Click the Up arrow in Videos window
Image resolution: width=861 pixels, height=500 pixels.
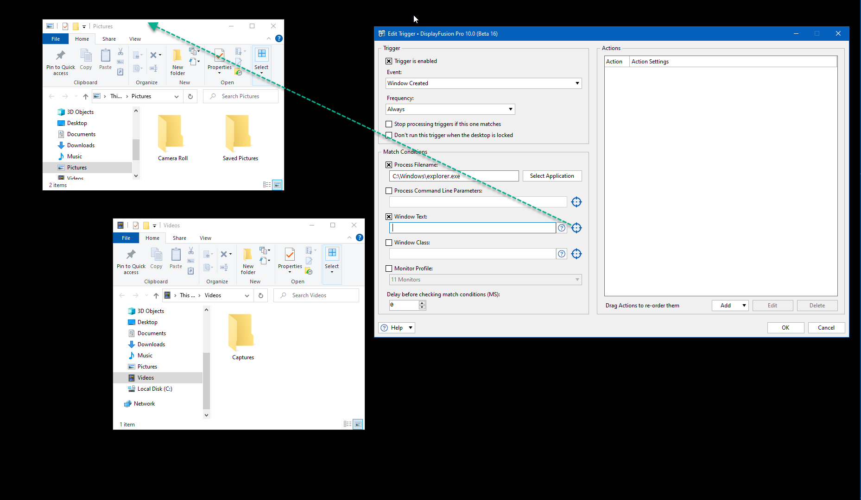click(156, 295)
